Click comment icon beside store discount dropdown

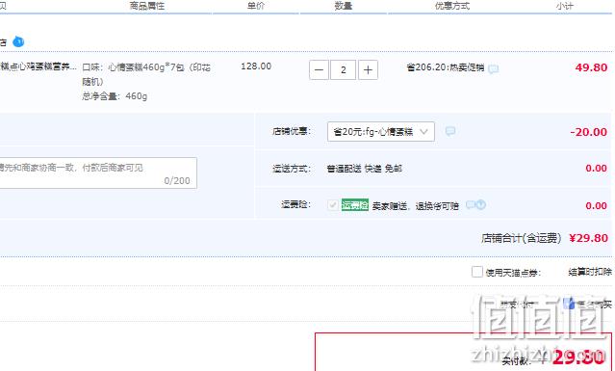click(450, 131)
